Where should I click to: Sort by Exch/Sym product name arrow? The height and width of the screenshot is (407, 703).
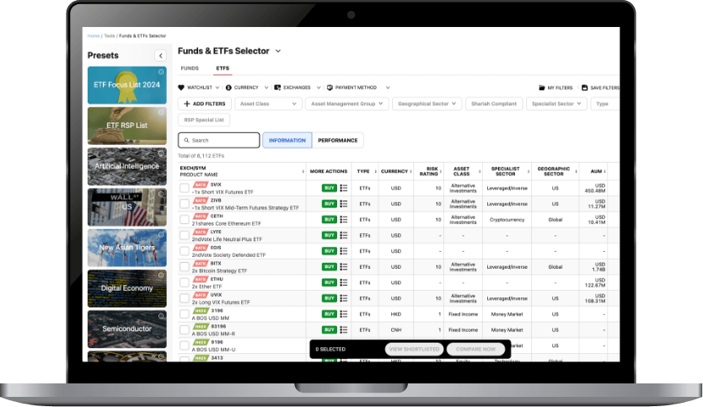pyautogui.click(x=303, y=171)
